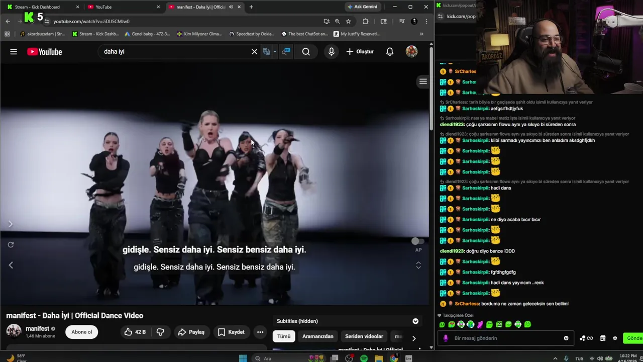Image resolution: width=643 pixels, height=362 pixels.
Task: Click the left chevron on video's left edge
Action: point(11,265)
